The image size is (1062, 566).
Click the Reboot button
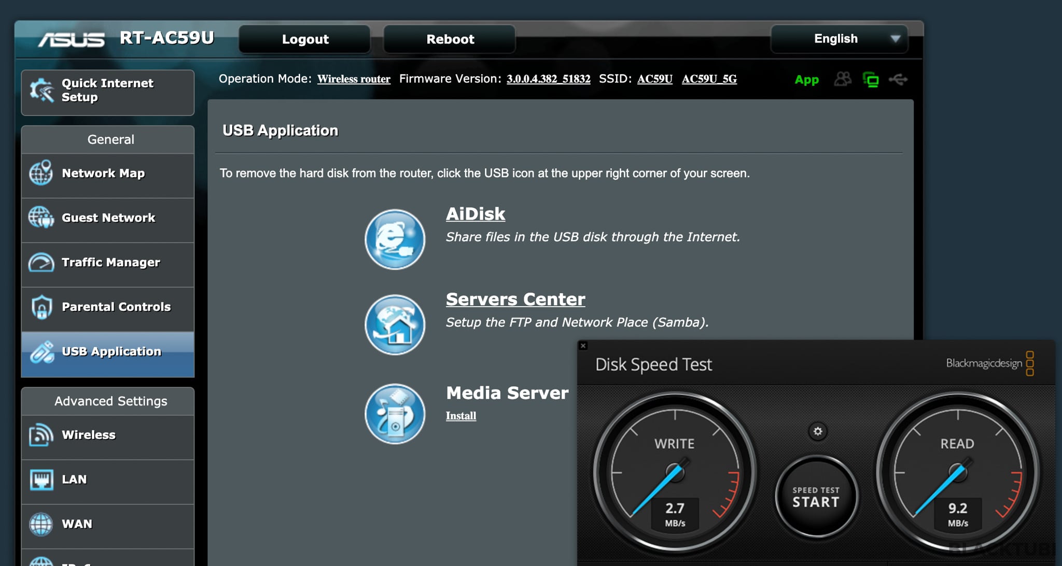(450, 39)
